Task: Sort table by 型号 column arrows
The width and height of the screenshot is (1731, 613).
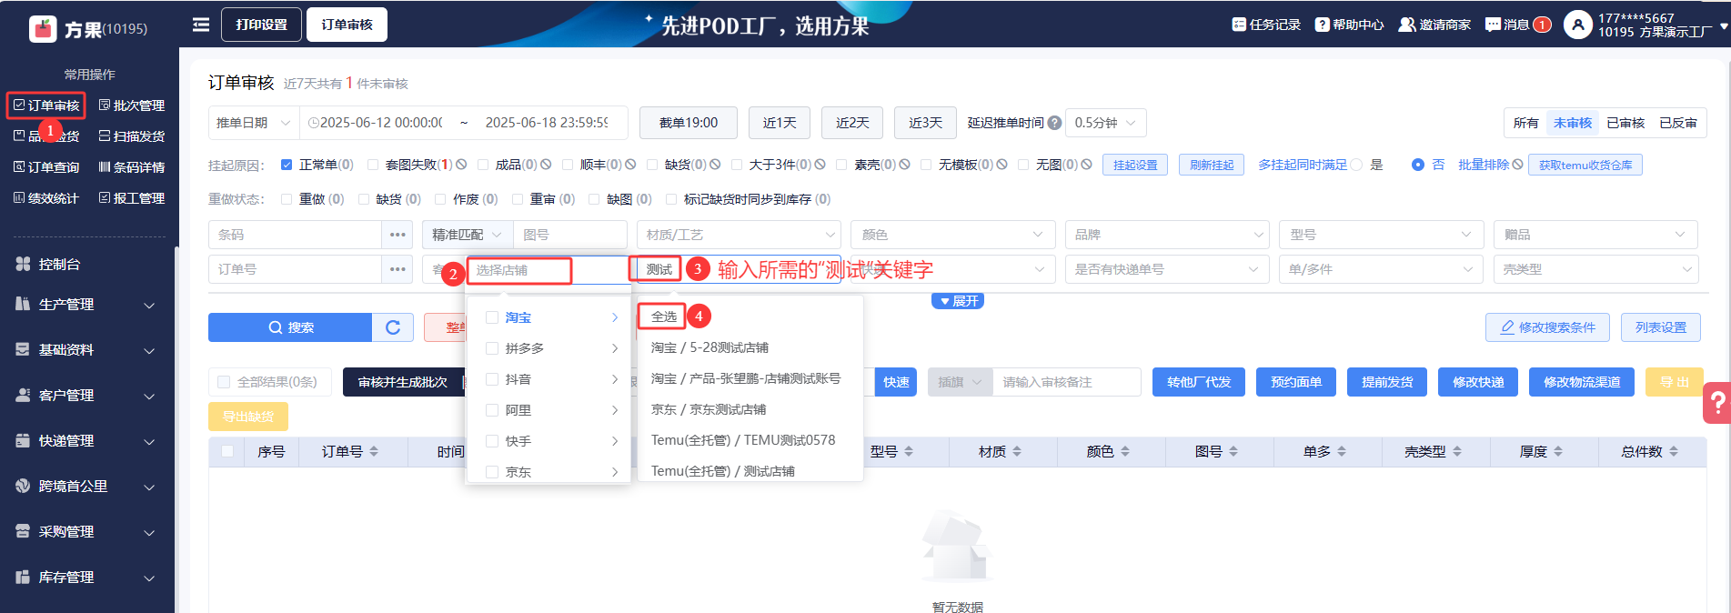Action: click(x=909, y=452)
